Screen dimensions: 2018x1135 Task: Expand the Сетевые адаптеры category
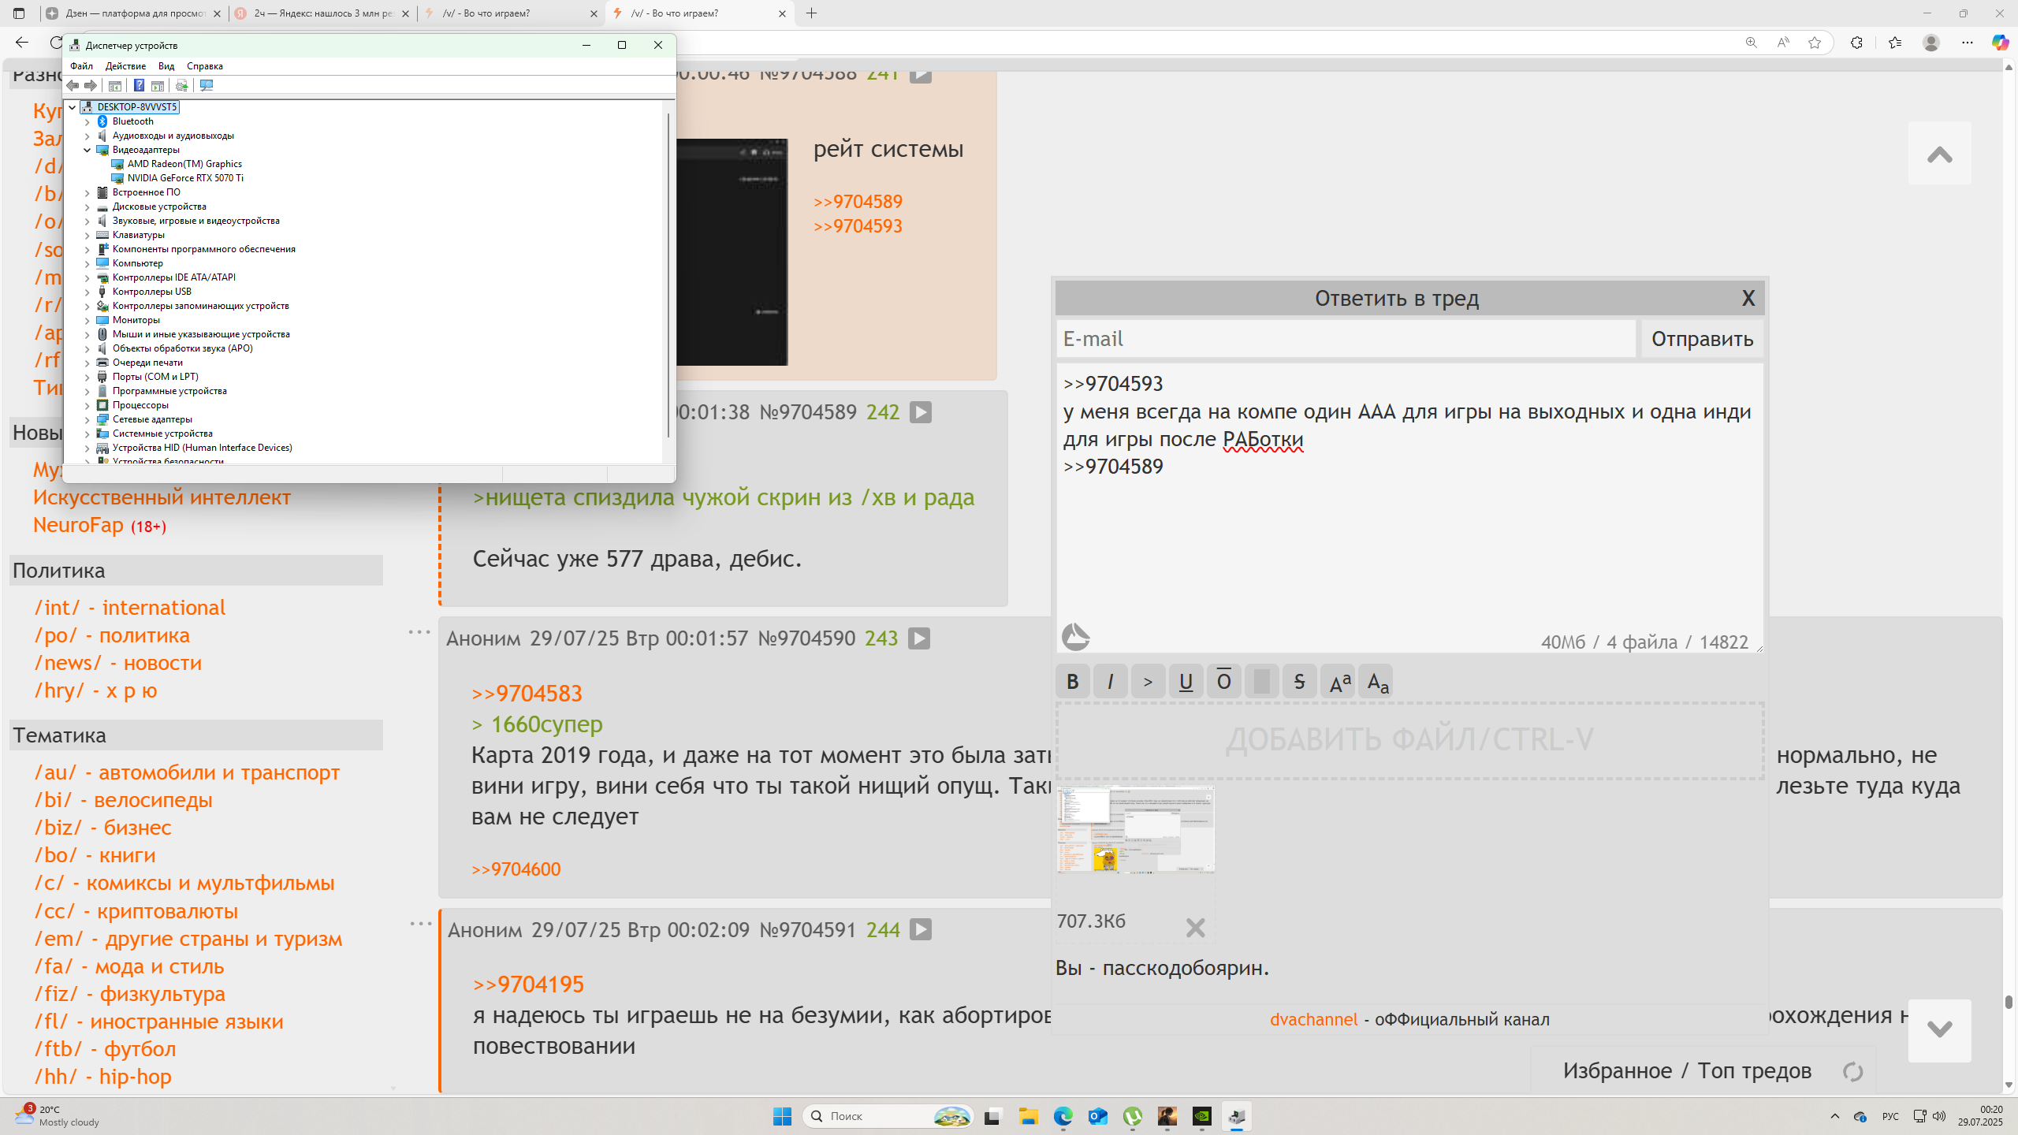tap(87, 419)
